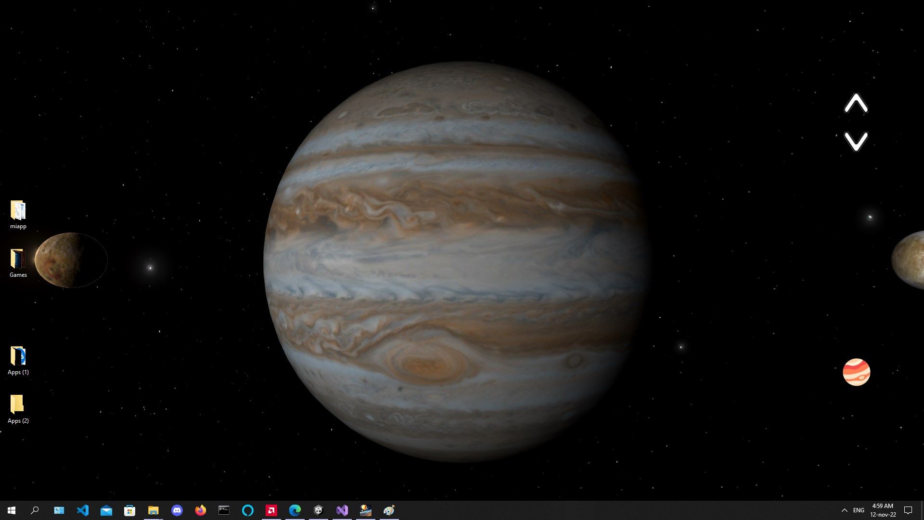Open the miapp desktop folder
Screen dimensions: 924x520
[x=18, y=215]
